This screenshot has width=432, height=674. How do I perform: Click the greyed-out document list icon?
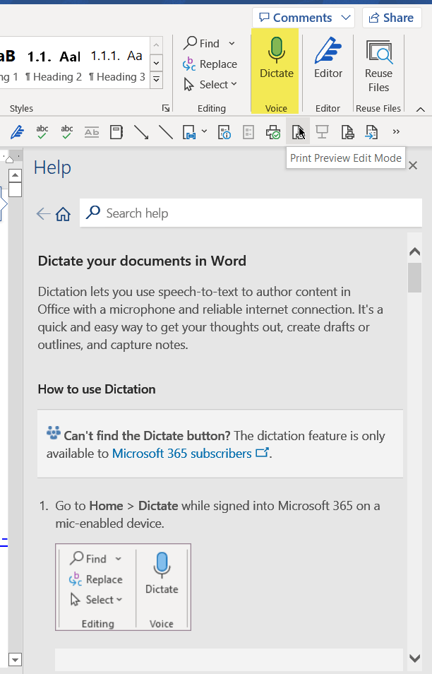pos(248,132)
